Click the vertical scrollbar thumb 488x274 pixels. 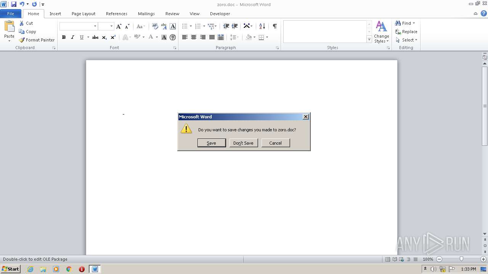[485, 106]
